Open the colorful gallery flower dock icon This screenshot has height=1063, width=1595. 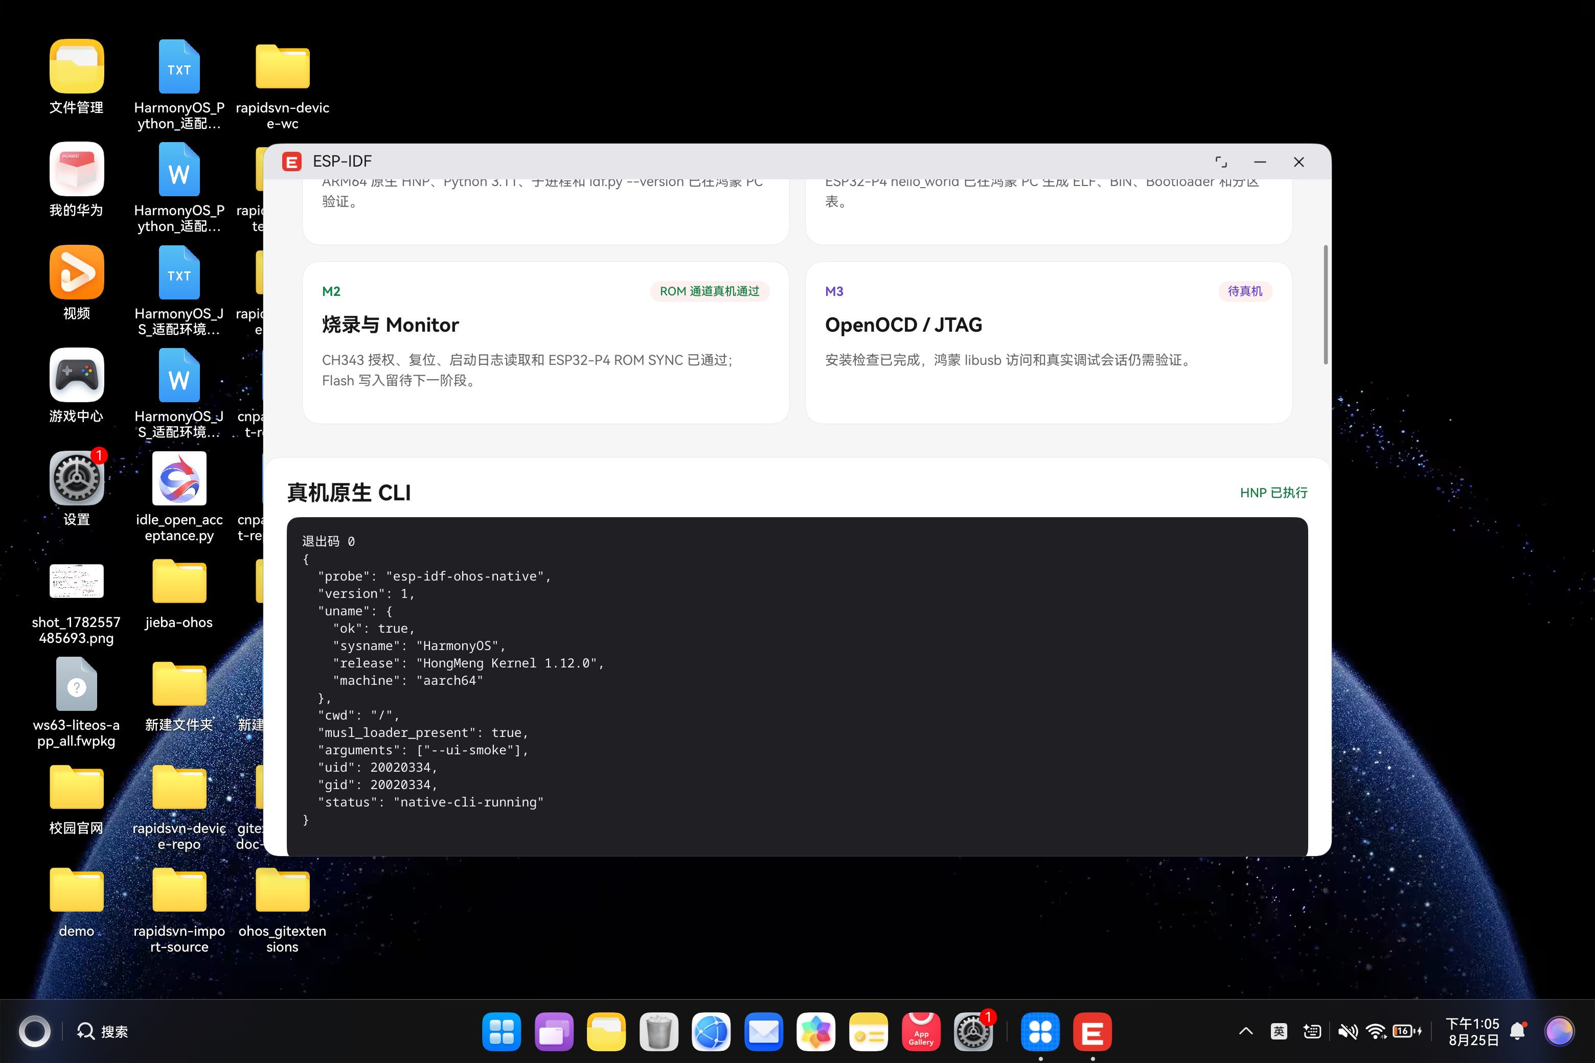pyautogui.click(x=816, y=1032)
